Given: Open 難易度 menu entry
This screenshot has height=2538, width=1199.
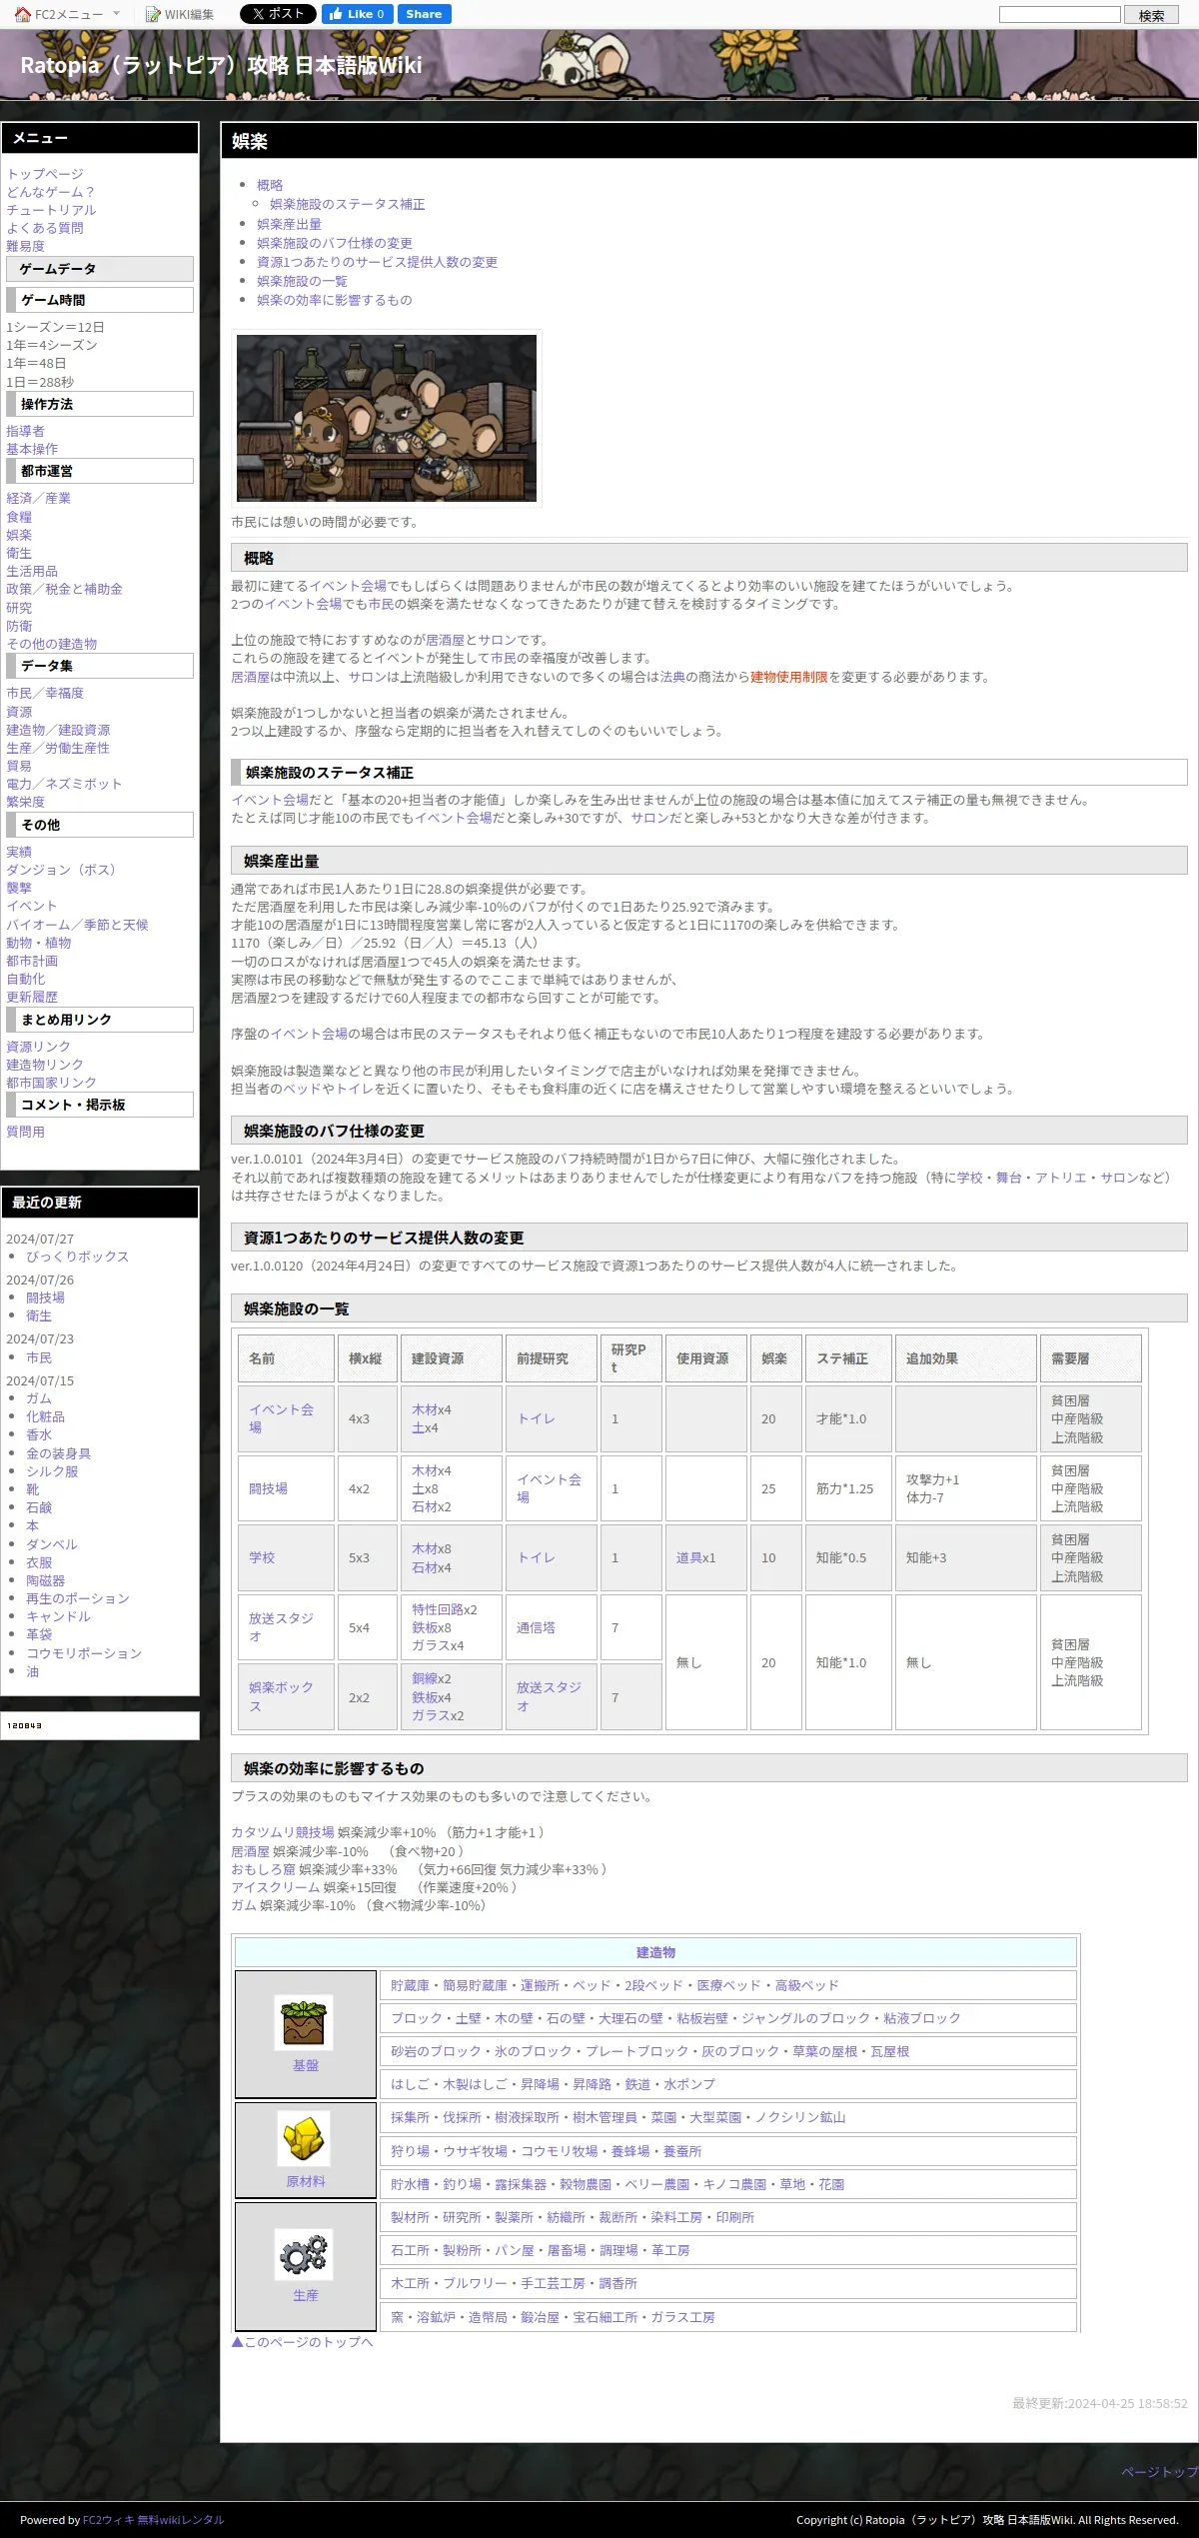Looking at the screenshot, I should point(25,246).
